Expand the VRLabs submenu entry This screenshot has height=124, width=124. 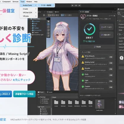28,16
